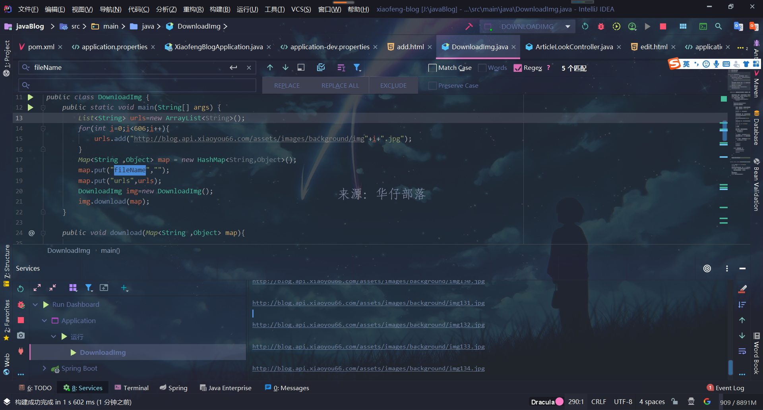Click the newline icon in search field
Viewport: 763px width, 410px height.
[x=233, y=67]
